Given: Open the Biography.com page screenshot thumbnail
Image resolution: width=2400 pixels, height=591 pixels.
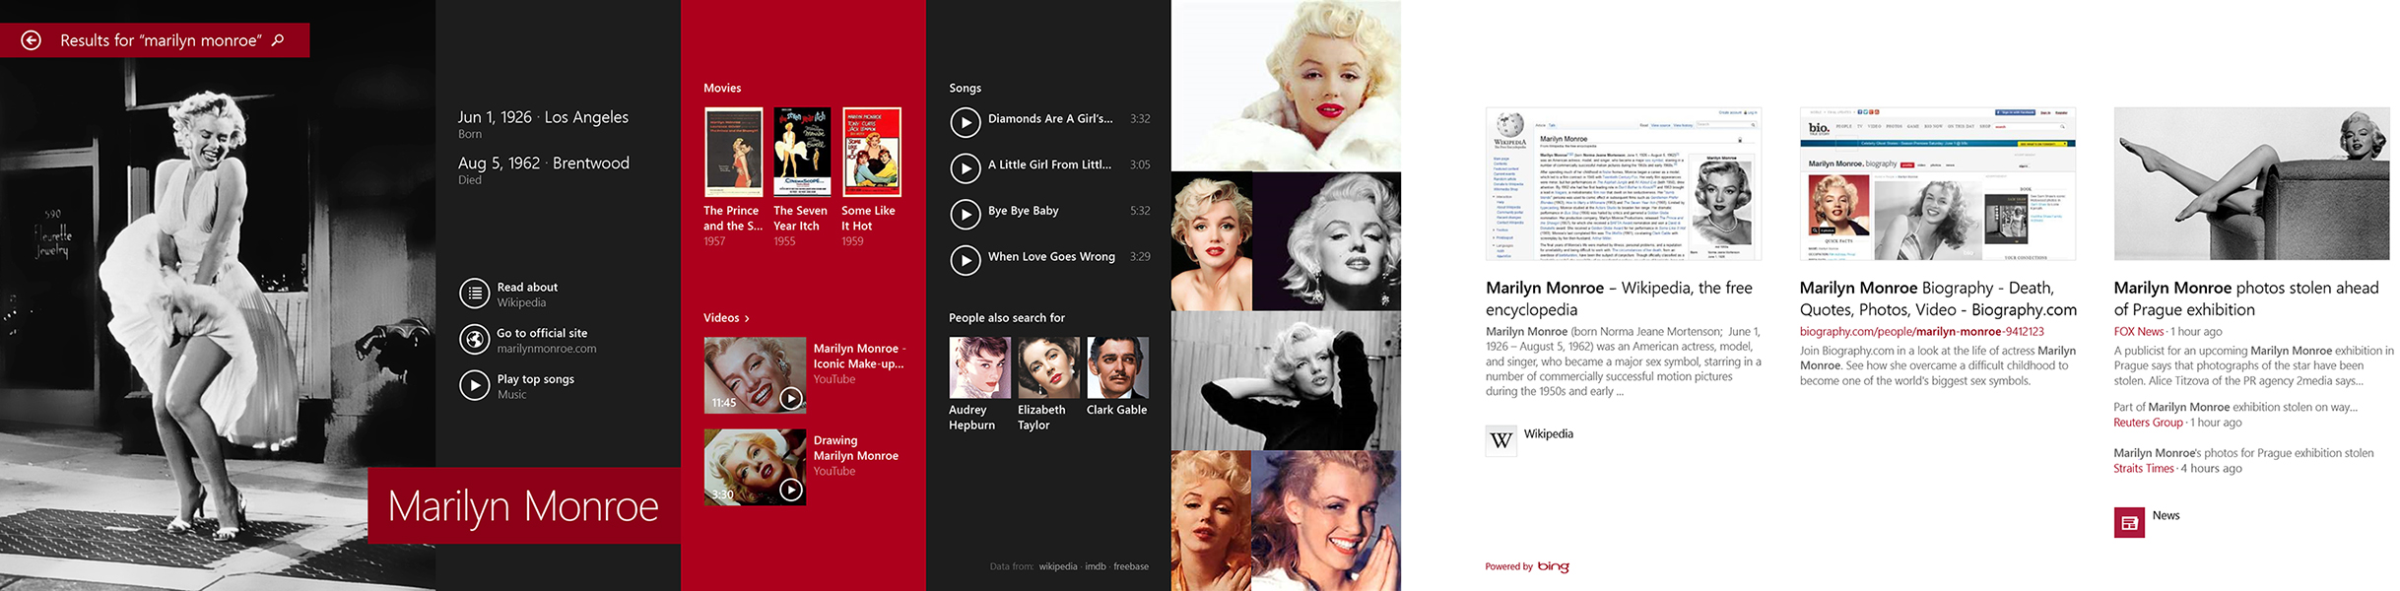Looking at the screenshot, I should pos(1937,183).
